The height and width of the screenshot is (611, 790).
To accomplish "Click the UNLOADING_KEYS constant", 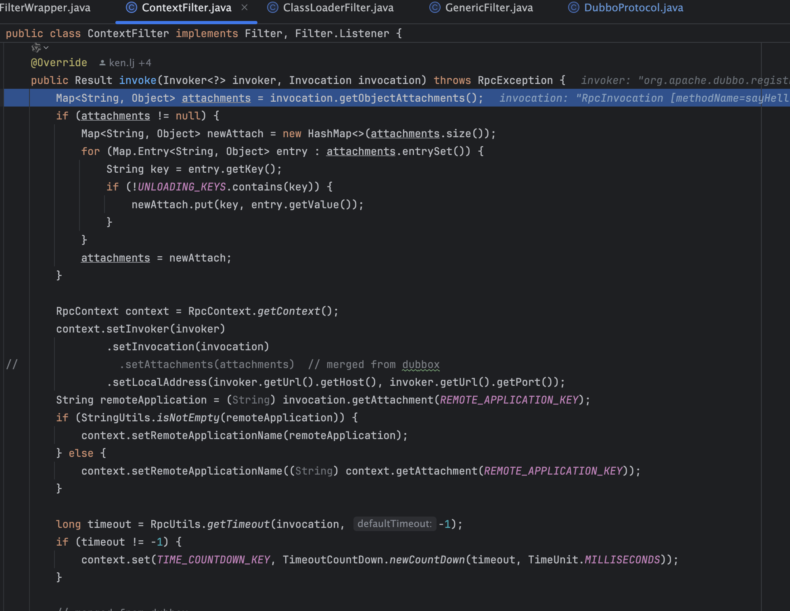I will coord(182,187).
